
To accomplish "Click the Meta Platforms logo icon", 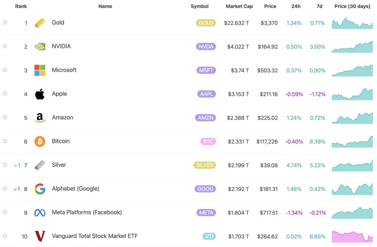I will coord(40,213).
